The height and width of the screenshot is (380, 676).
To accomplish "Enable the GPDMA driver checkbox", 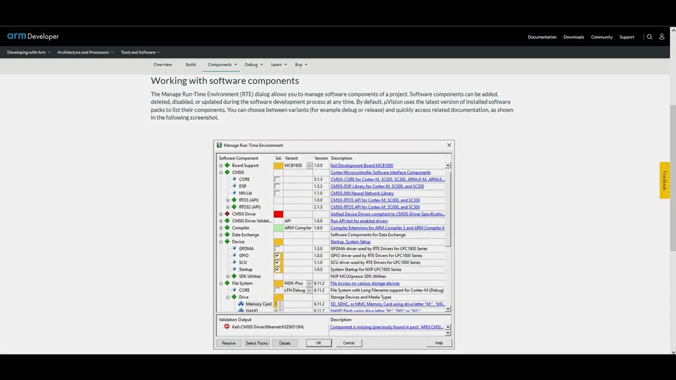I will point(277,249).
